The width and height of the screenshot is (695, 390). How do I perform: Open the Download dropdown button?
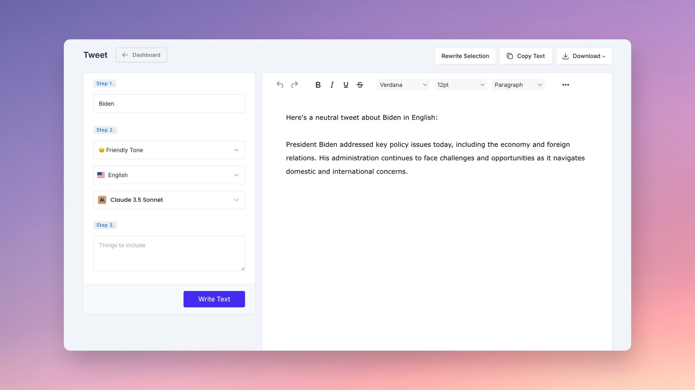click(584, 56)
